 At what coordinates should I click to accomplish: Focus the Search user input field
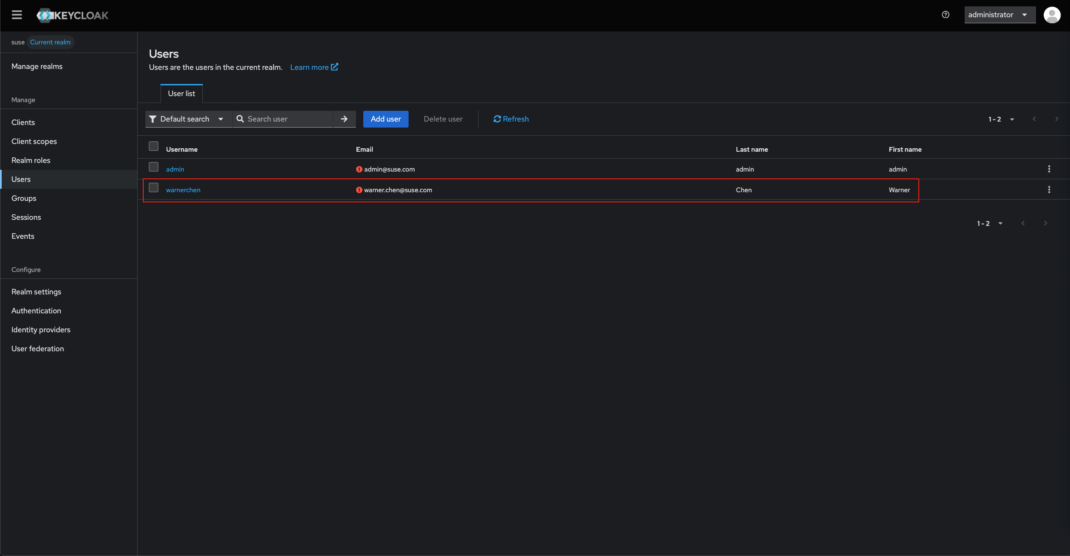pos(288,119)
